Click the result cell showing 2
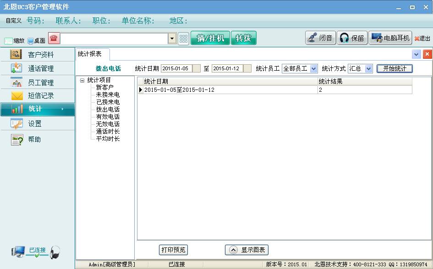Viewport: 433px width, 269px height. tap(365, 90)
